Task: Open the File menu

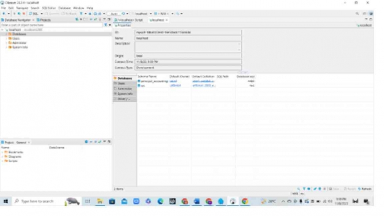Action: pyautogui.click(x=3, y=8)
